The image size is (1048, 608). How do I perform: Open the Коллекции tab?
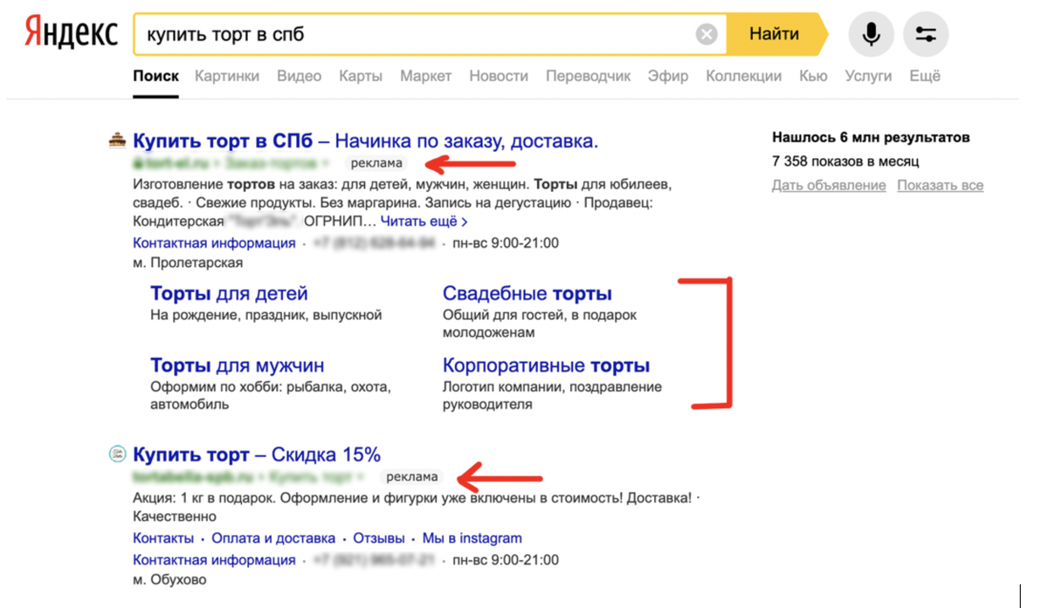point(744,76)
